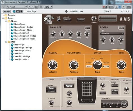Image resolution: width=133 pixels, height=111 pixels.
Task: Select Root in Movable chords box
Action: point(51,88)
